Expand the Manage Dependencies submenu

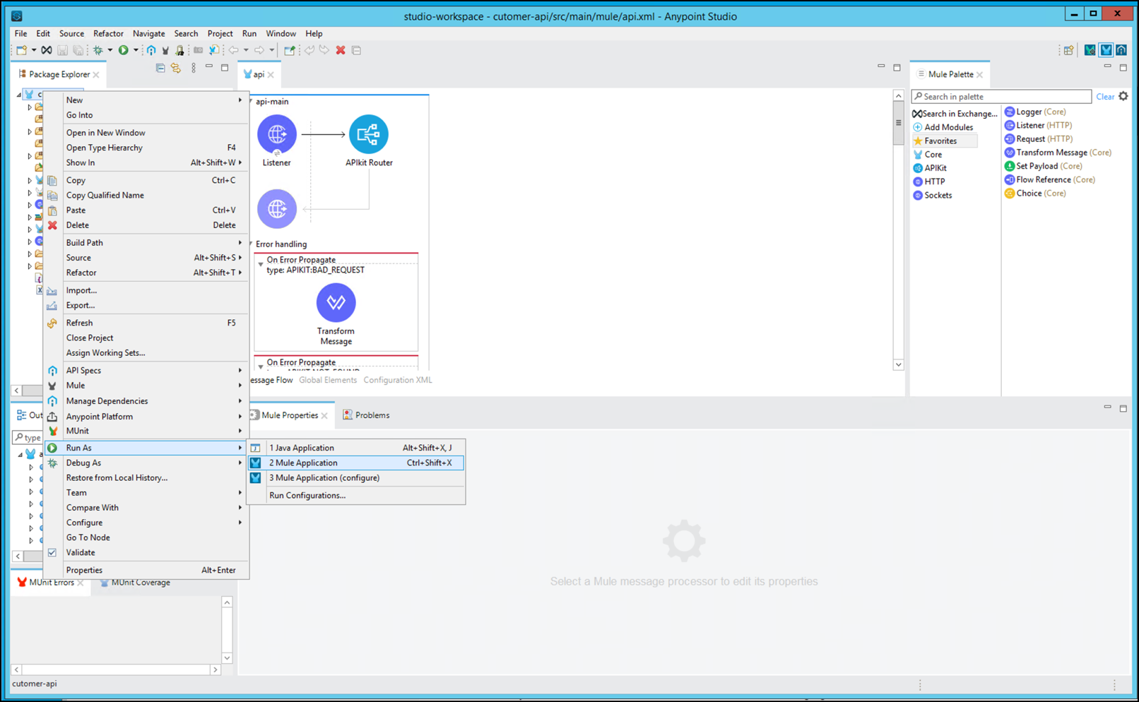tap(146, 400)
